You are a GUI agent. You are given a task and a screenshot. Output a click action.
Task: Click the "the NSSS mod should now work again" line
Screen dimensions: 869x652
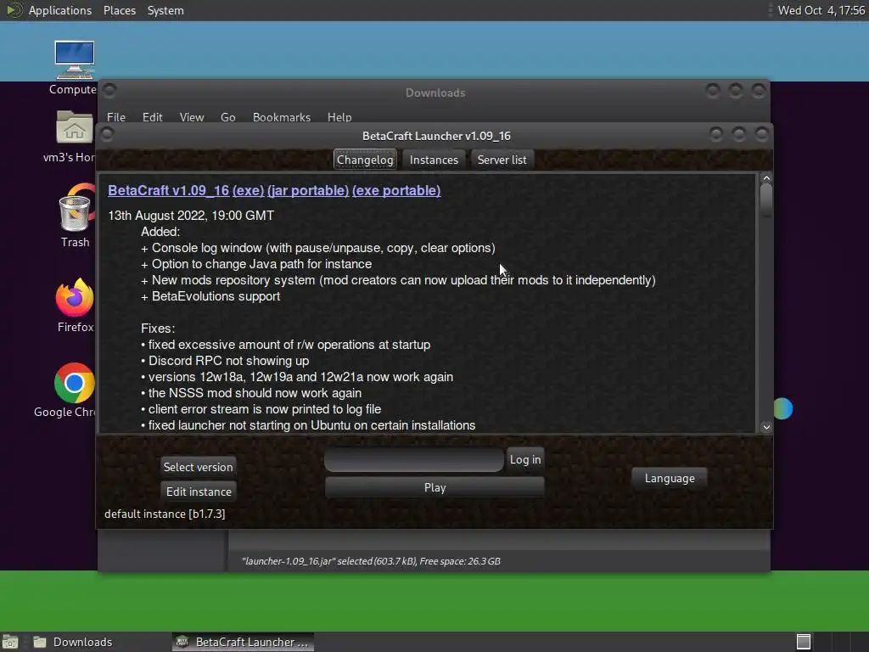[x=251, y=393]
